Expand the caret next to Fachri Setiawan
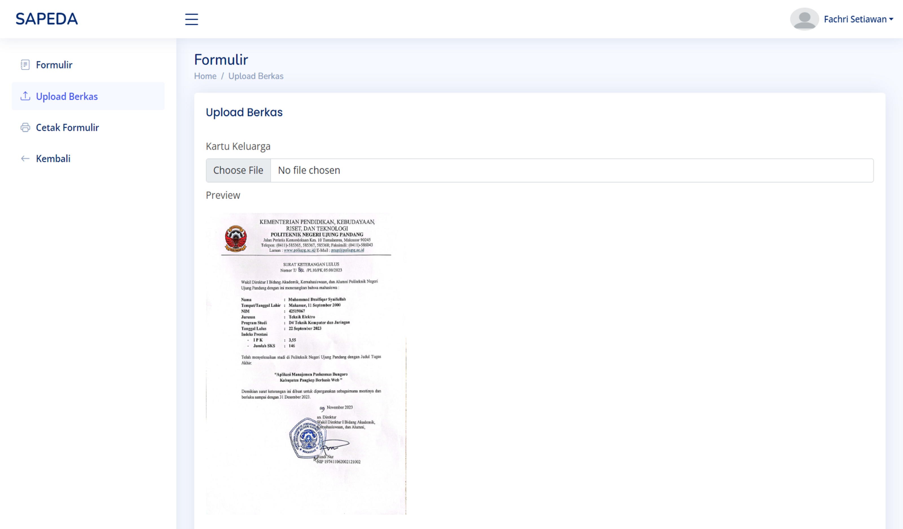The height and width of the screenshot is (529, 903). 891,19
